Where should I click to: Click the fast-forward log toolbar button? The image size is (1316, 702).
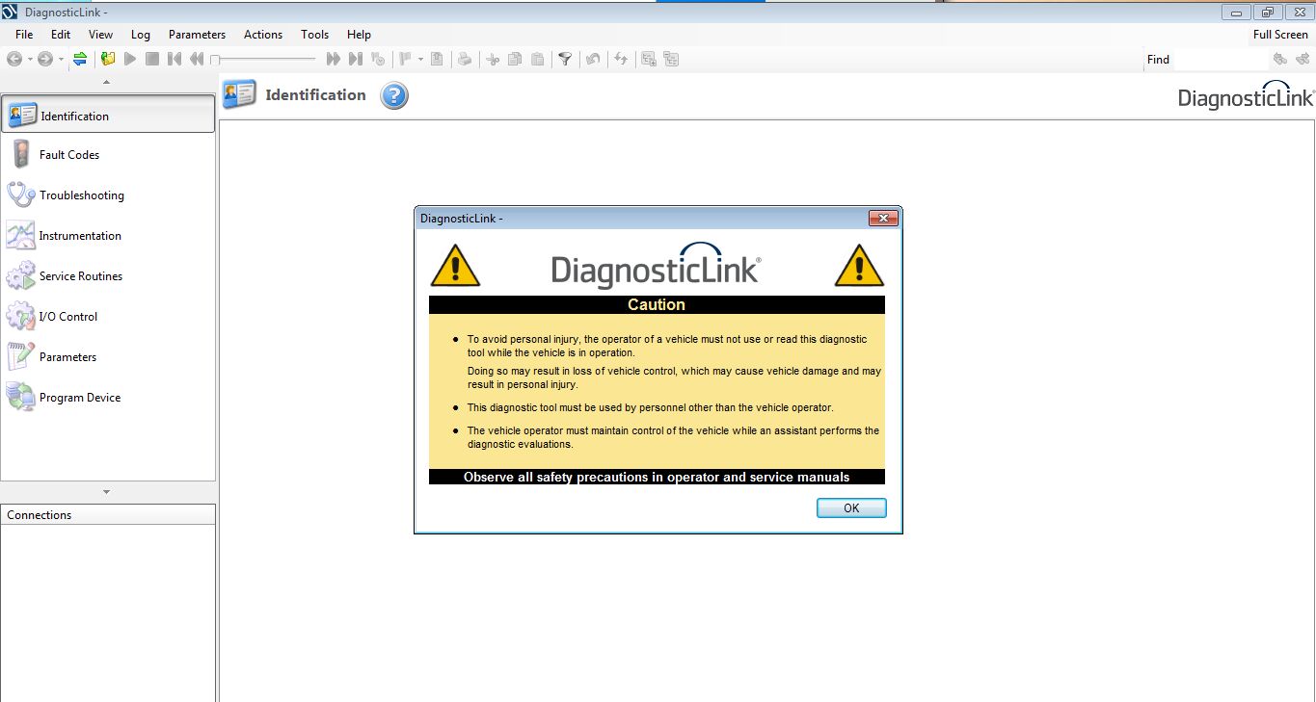coord(334,59)
